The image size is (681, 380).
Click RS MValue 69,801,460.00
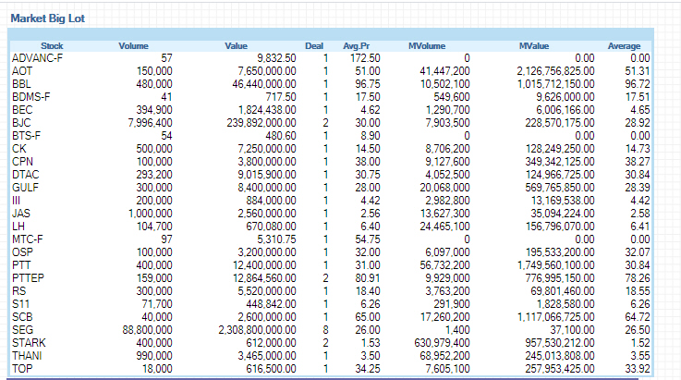[563, 291]
